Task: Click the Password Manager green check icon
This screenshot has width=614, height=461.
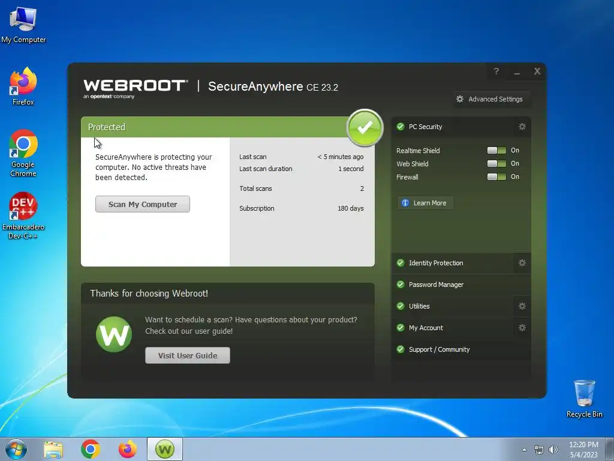Action: point(400,285)
